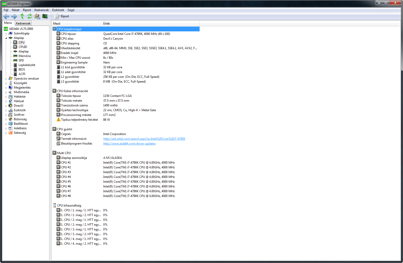Select the CPU típusa row
This screenshot has width=403, height=263.
pyautogui.click(x=126, y=34)
